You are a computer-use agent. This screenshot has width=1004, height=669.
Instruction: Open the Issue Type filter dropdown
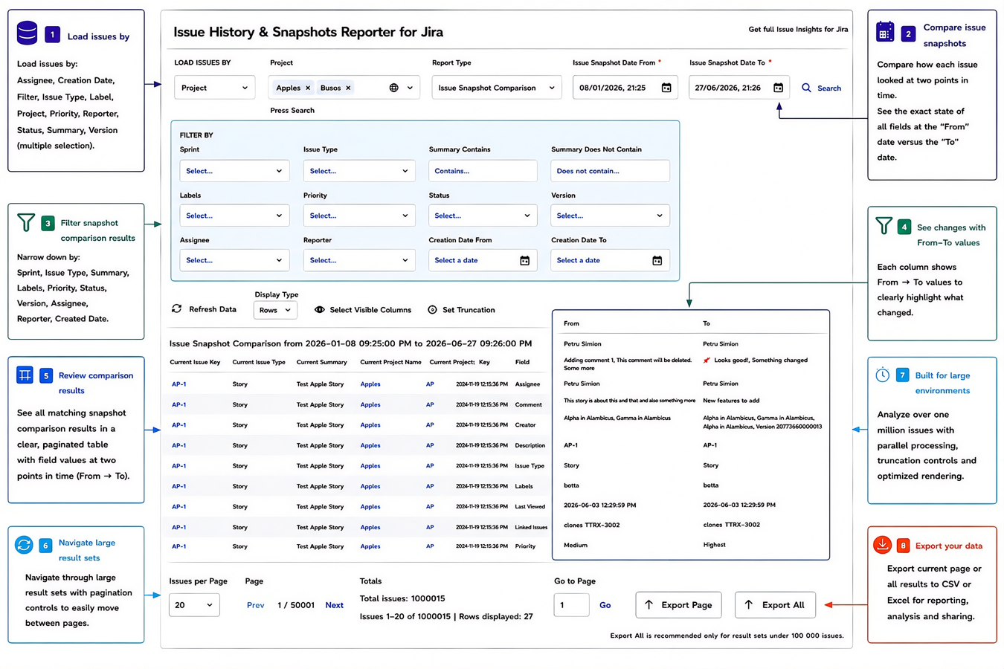tap(359, 171)
